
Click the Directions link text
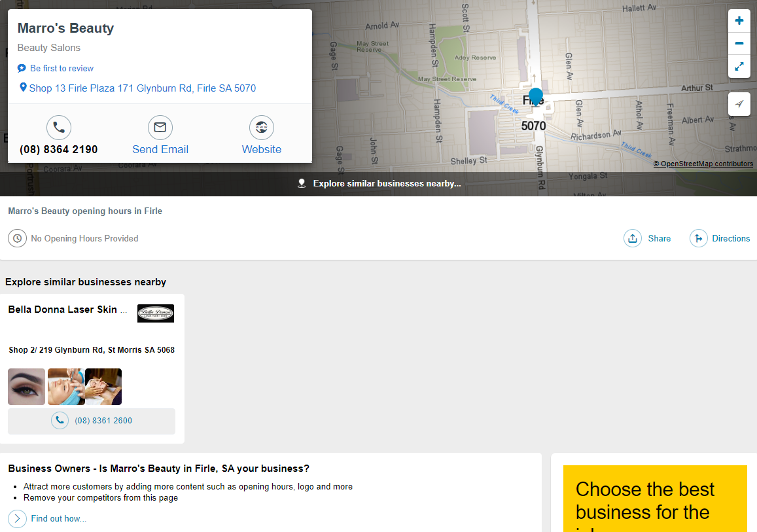coord(731,238)
